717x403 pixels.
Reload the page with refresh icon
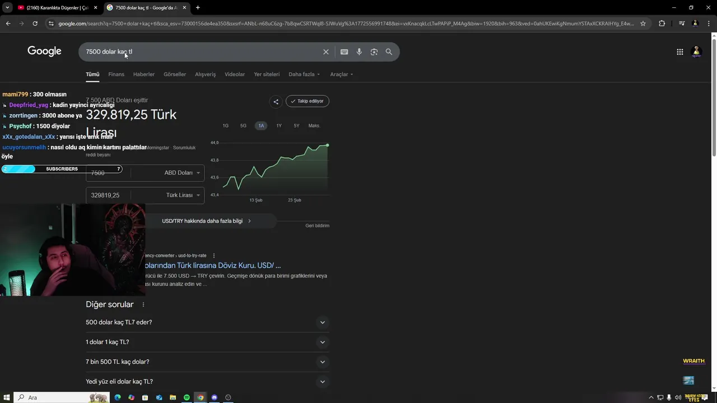coord(35,24)
